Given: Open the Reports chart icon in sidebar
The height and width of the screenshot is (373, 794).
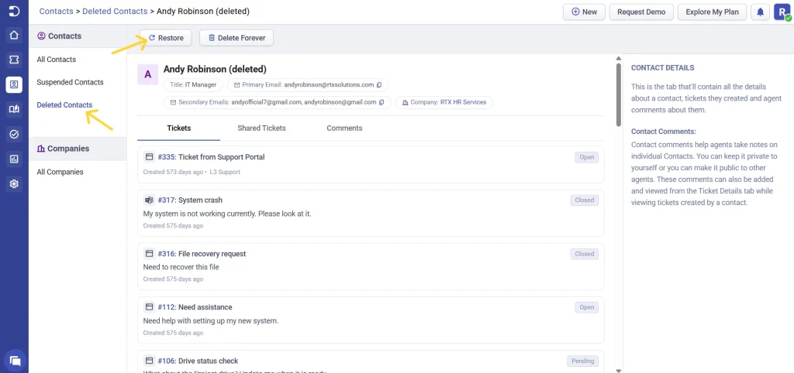Looking at the screenshot, I should (14, 159).
